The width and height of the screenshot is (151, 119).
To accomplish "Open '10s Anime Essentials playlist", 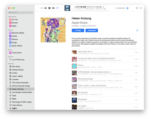I will coord(21,83).
